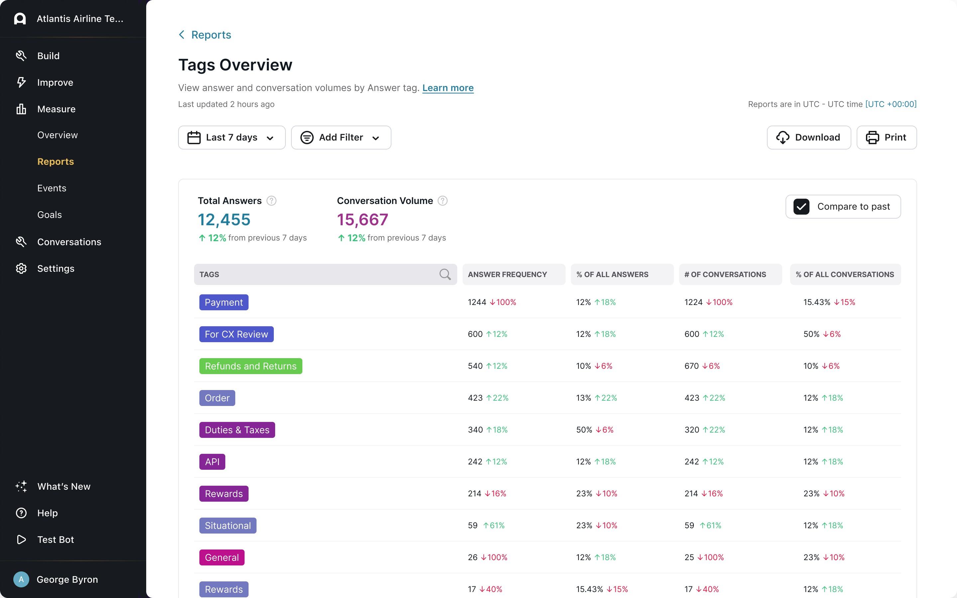Navigate back to Reports via breadcrumb

pos(211,35)
